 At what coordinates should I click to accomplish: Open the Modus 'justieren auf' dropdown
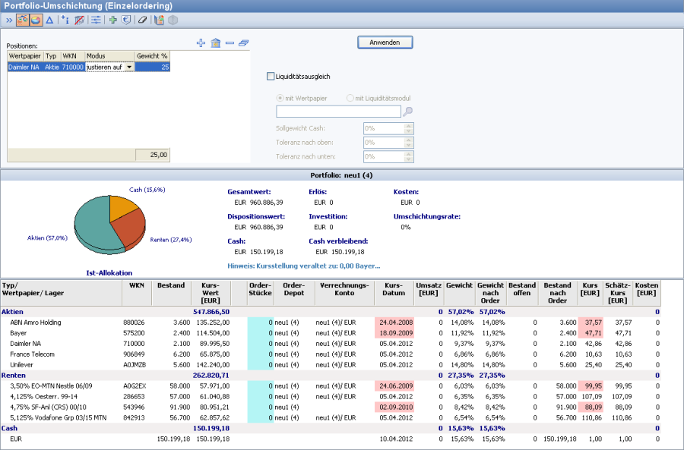tap(129, 67)
